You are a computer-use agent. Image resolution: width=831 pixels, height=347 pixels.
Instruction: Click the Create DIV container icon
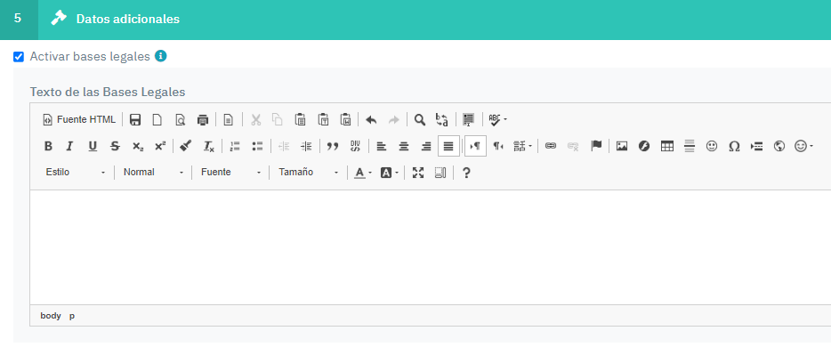click(x=355, y=146)
